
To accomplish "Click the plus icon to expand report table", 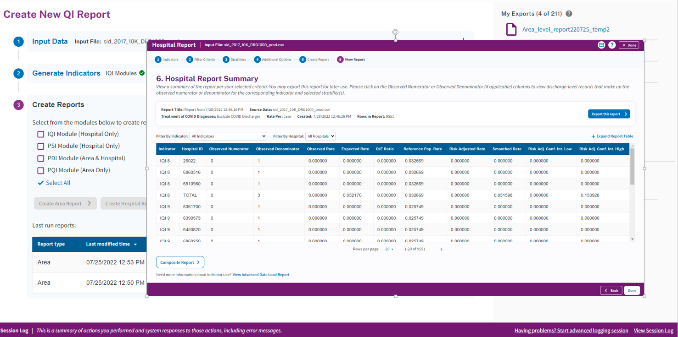I will point(593,136).
